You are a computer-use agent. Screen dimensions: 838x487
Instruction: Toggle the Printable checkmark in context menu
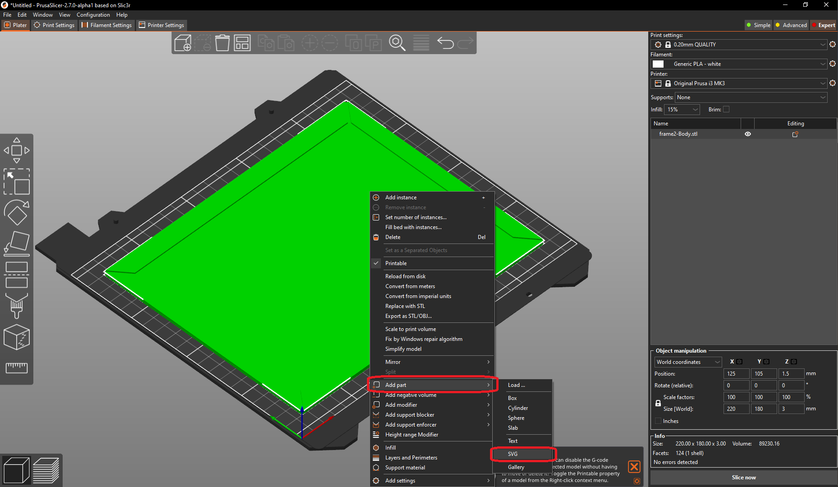point(376,263)
